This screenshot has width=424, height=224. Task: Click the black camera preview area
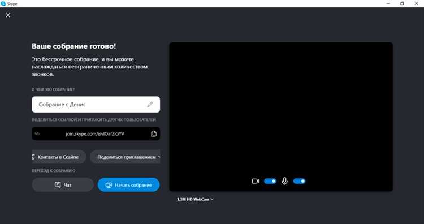pyautogui.click(x=281, y=117)
